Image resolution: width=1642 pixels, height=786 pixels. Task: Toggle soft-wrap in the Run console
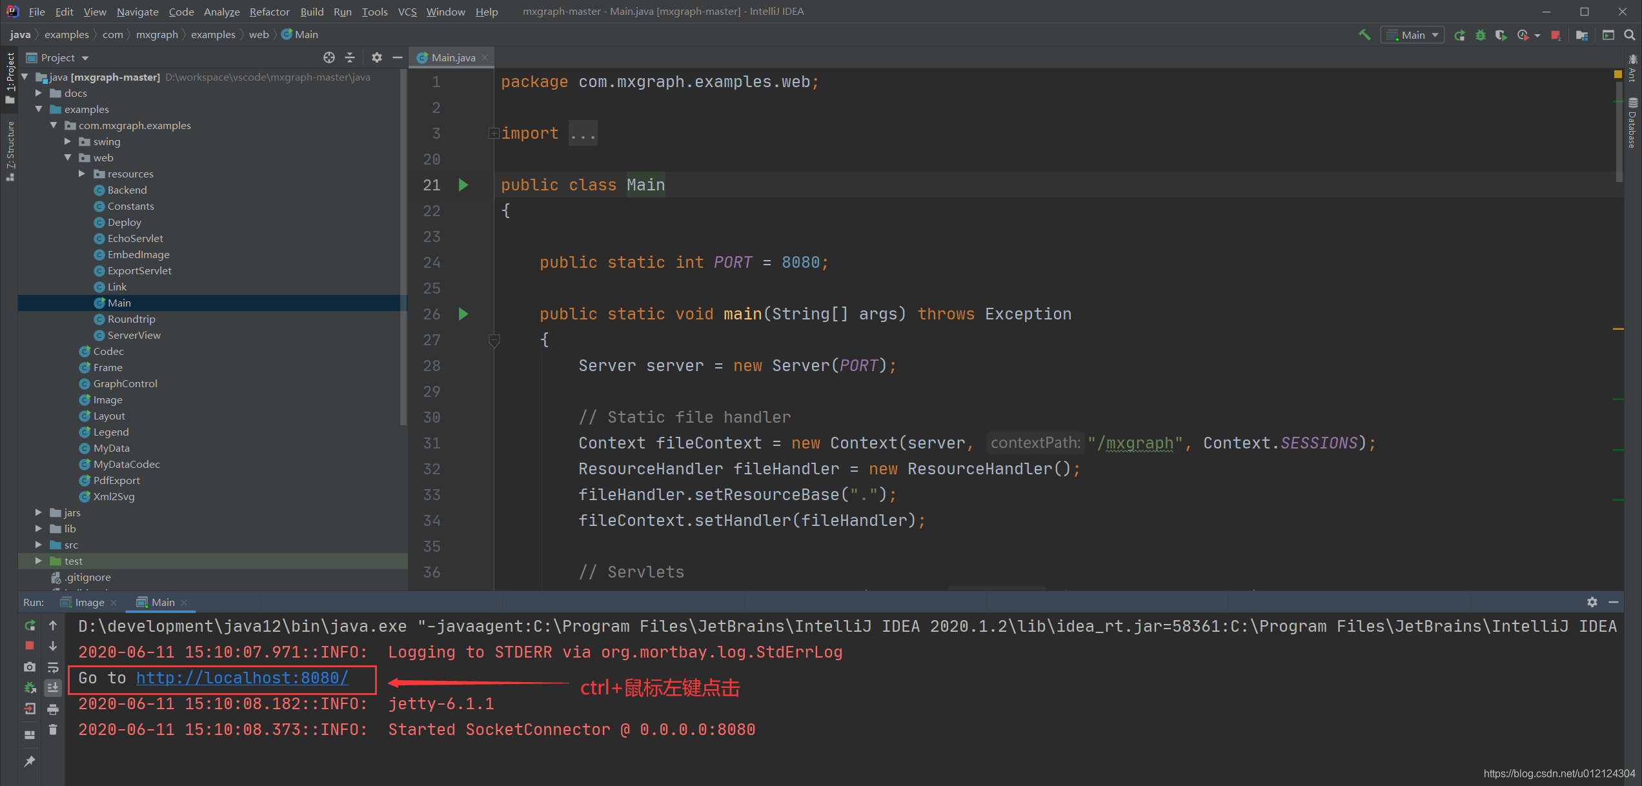point(53,667)
